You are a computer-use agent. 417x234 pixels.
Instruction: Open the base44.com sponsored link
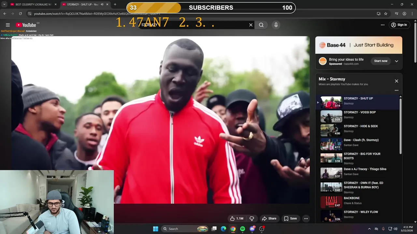tap(352, 64)
